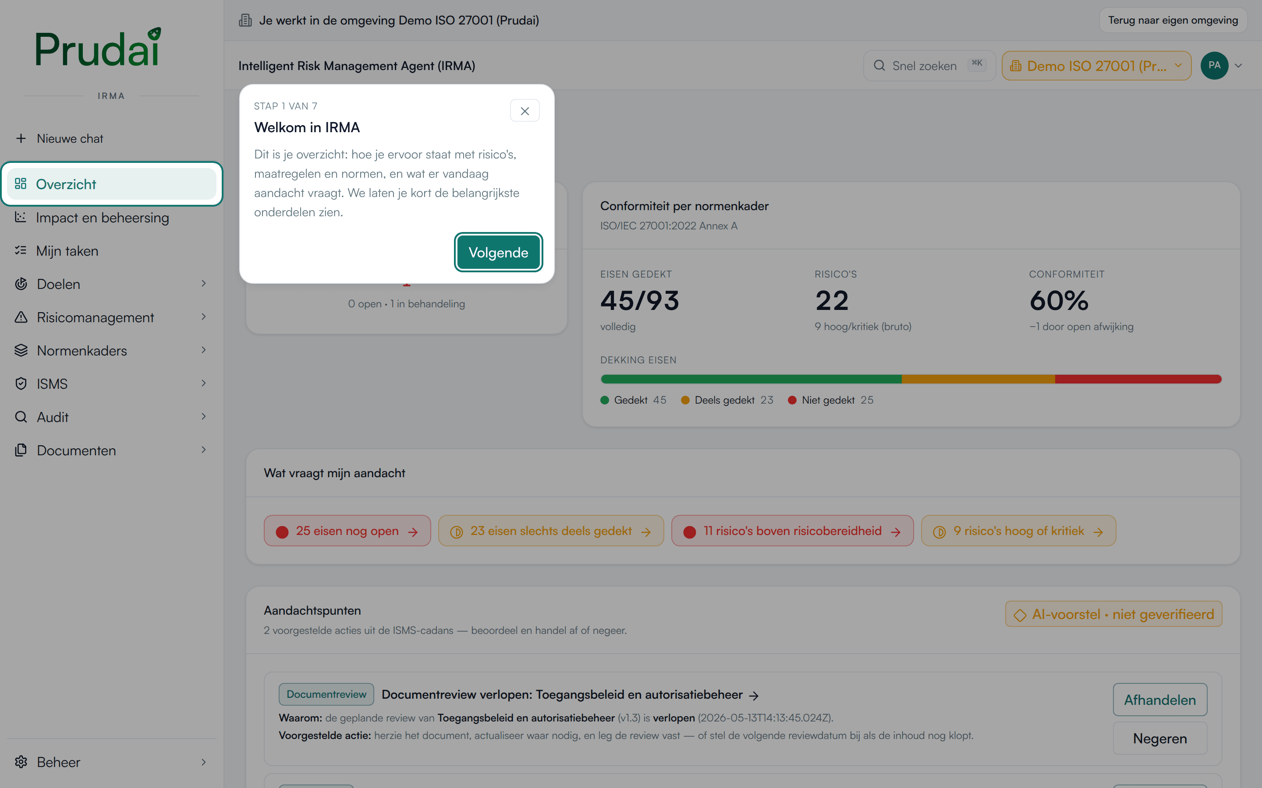
Task: Click Negeren for the Documentreview item
Action: [1160, 739]
